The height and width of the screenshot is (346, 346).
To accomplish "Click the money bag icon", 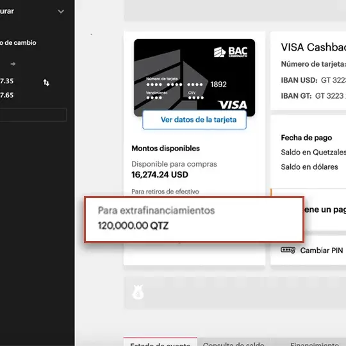I will [138, 292].
